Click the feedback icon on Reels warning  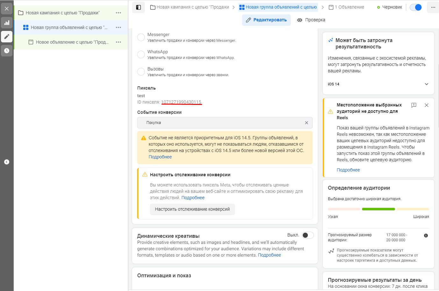point(414,105)
